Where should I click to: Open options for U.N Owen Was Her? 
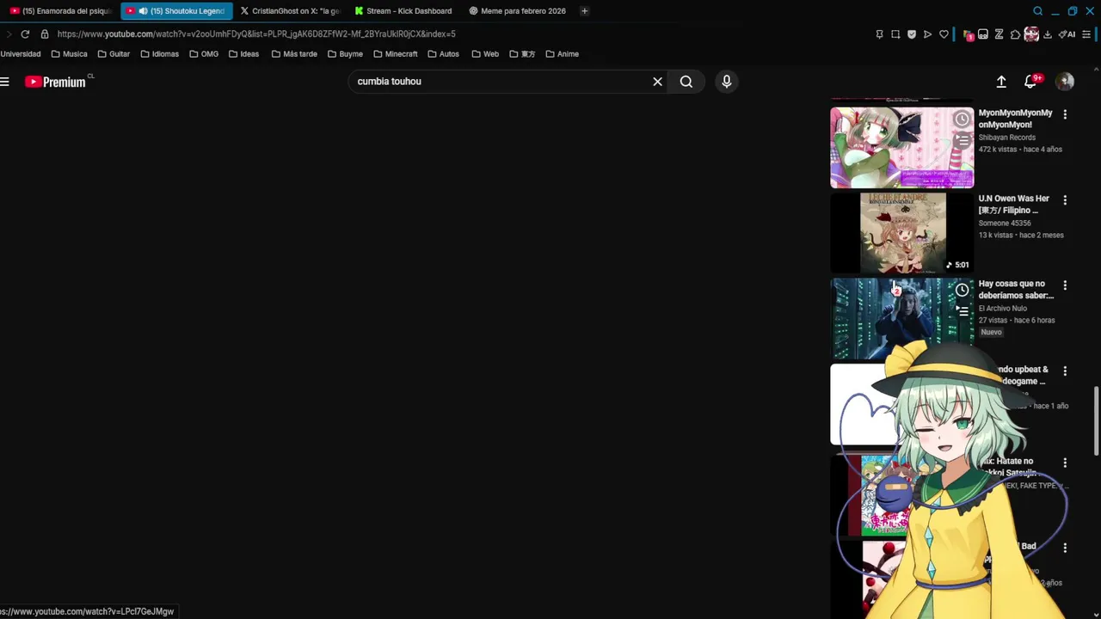pos(1065,200)
